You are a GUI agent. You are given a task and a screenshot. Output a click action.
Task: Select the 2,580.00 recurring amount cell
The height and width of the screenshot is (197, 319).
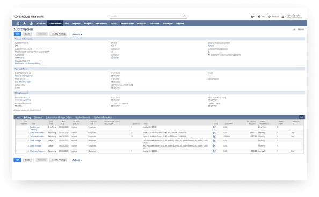click(253, 133)
